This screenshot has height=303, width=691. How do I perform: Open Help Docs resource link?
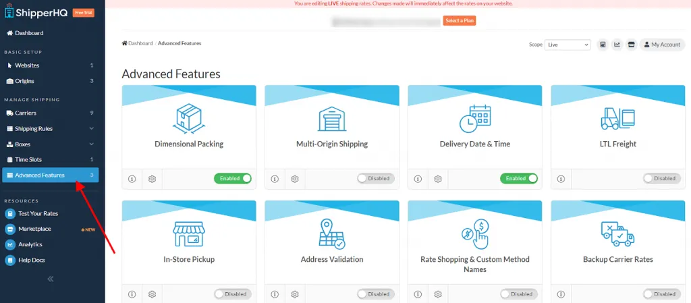tap(25, 260)
